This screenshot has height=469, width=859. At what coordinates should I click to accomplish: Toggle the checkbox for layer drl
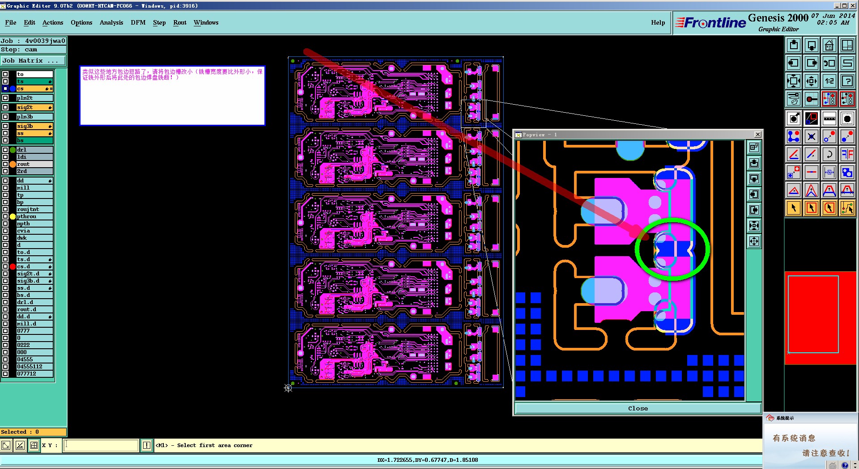click(x=5, y=150)
